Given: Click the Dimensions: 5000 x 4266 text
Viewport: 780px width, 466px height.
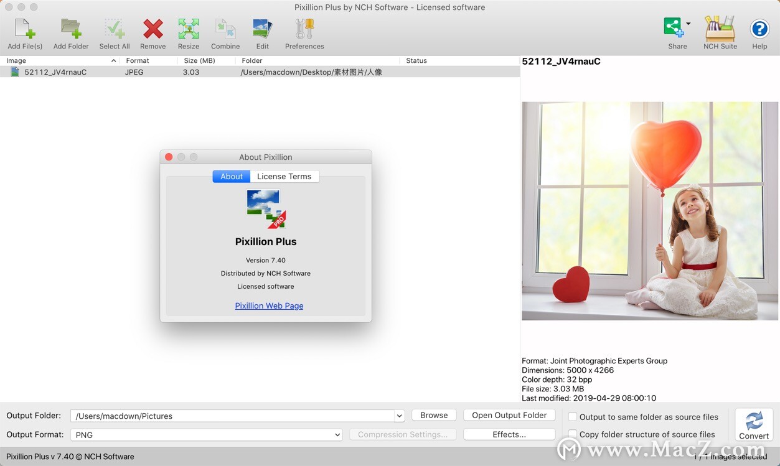Looking at the screenshot, I should click(x=568, y=370).
